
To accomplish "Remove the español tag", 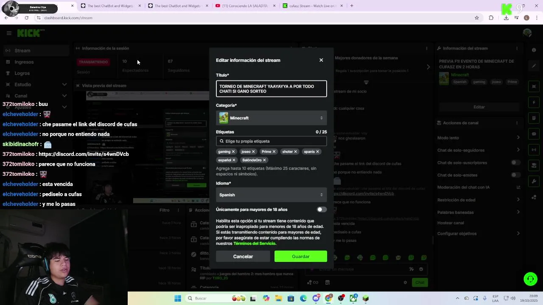I will (234, 160).
